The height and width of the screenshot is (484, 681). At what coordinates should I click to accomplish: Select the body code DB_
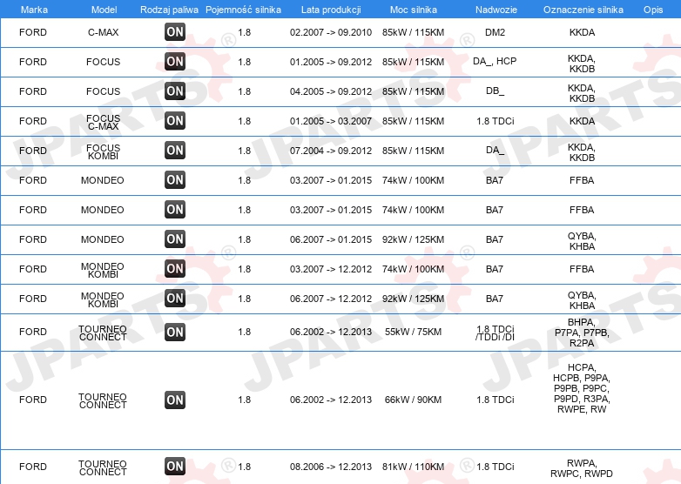pos(496,91)
